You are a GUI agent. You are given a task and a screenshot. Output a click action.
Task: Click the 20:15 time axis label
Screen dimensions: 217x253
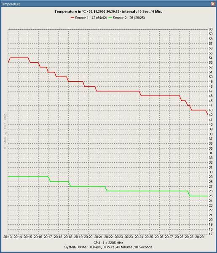point(28,237)
